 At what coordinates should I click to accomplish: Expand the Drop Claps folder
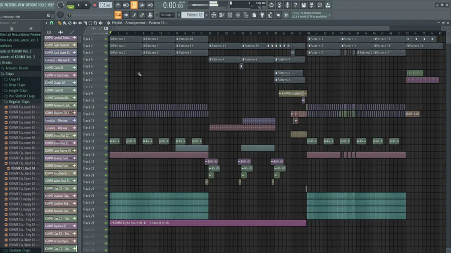coord(17,85)
